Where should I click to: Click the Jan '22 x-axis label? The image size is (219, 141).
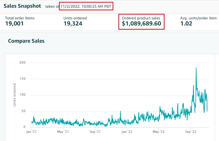[x=127, y=132]
